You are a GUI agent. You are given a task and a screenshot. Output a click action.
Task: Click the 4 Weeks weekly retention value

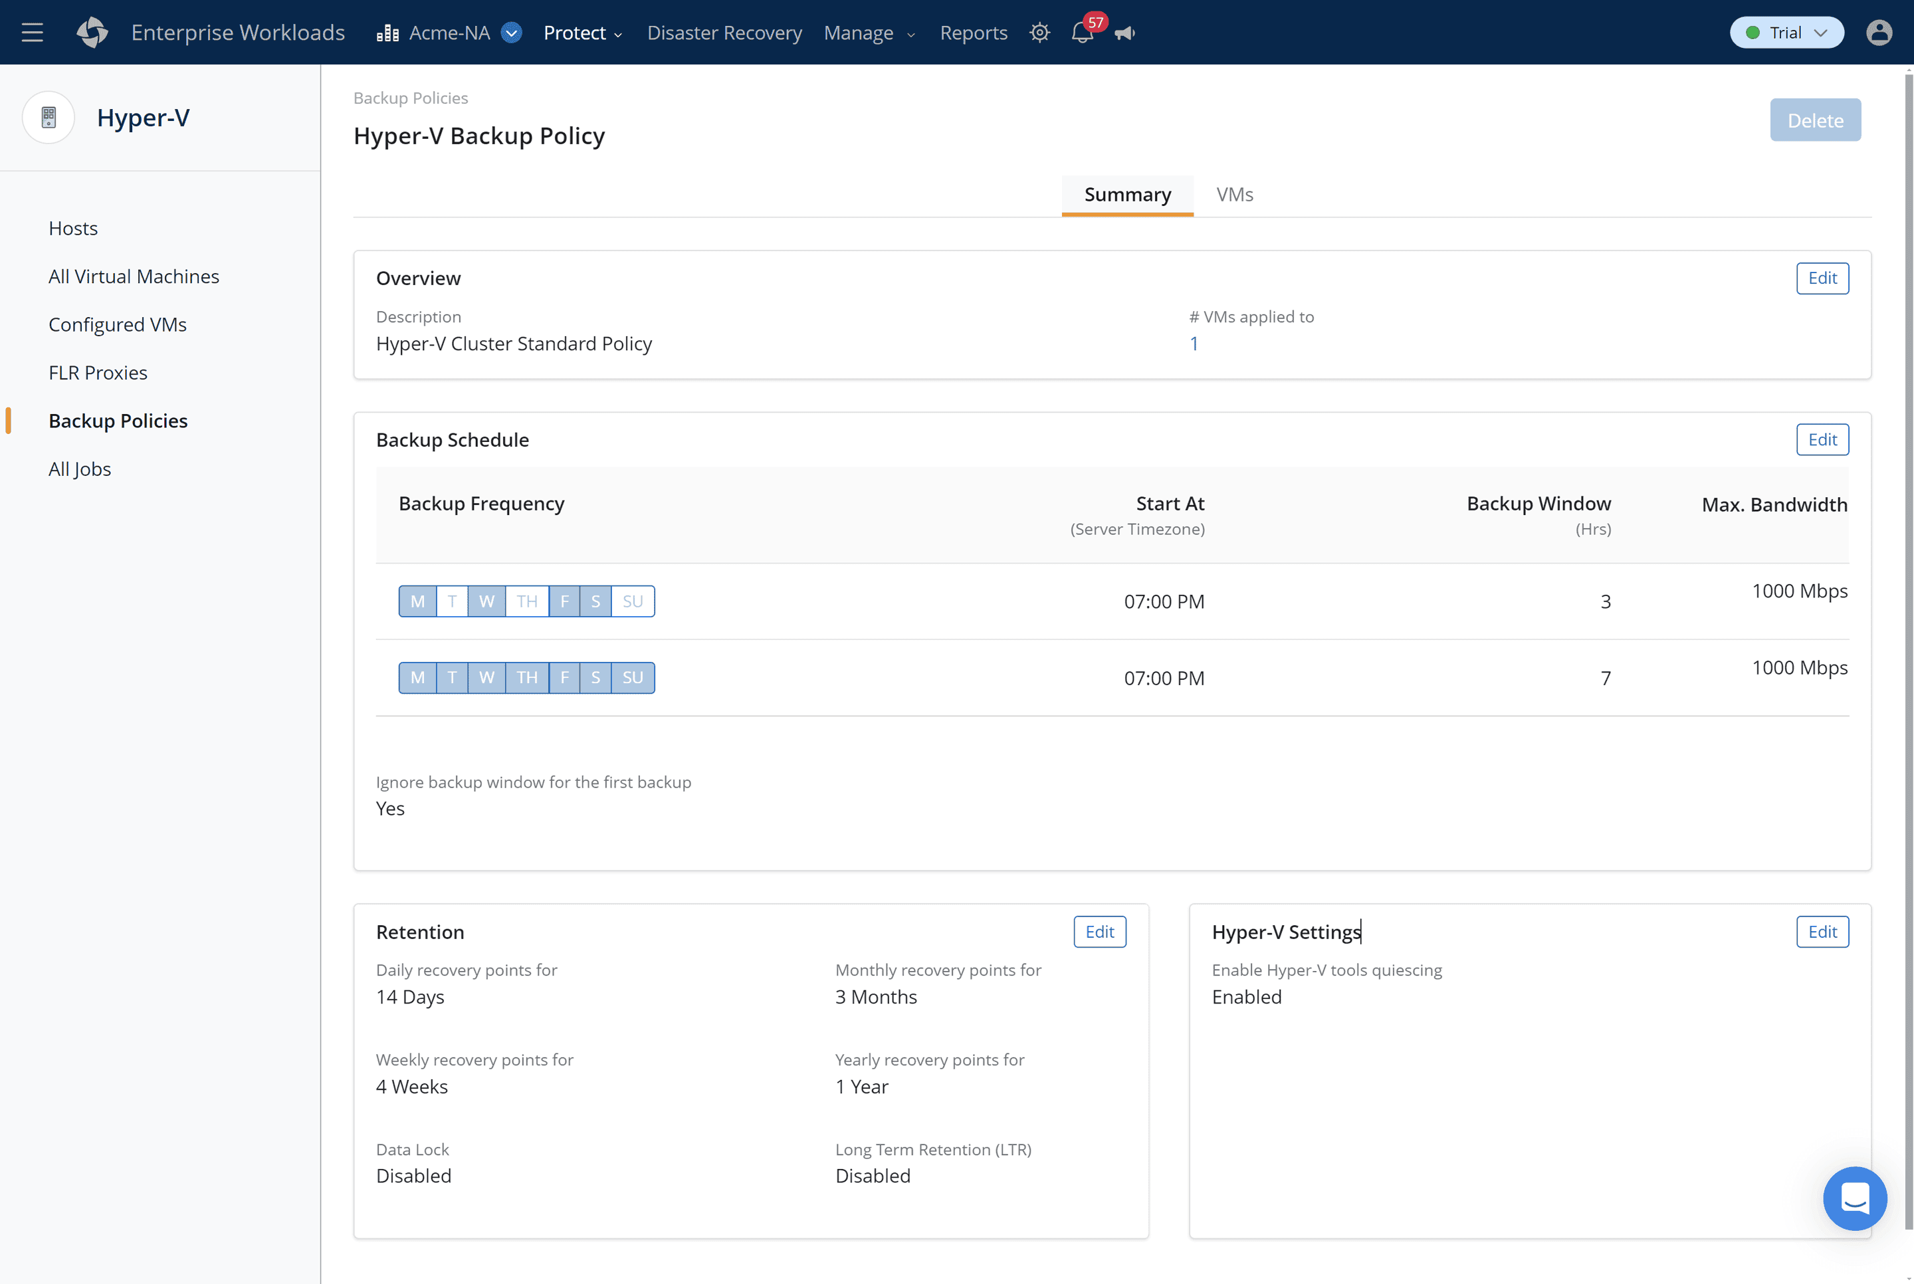412,1087
